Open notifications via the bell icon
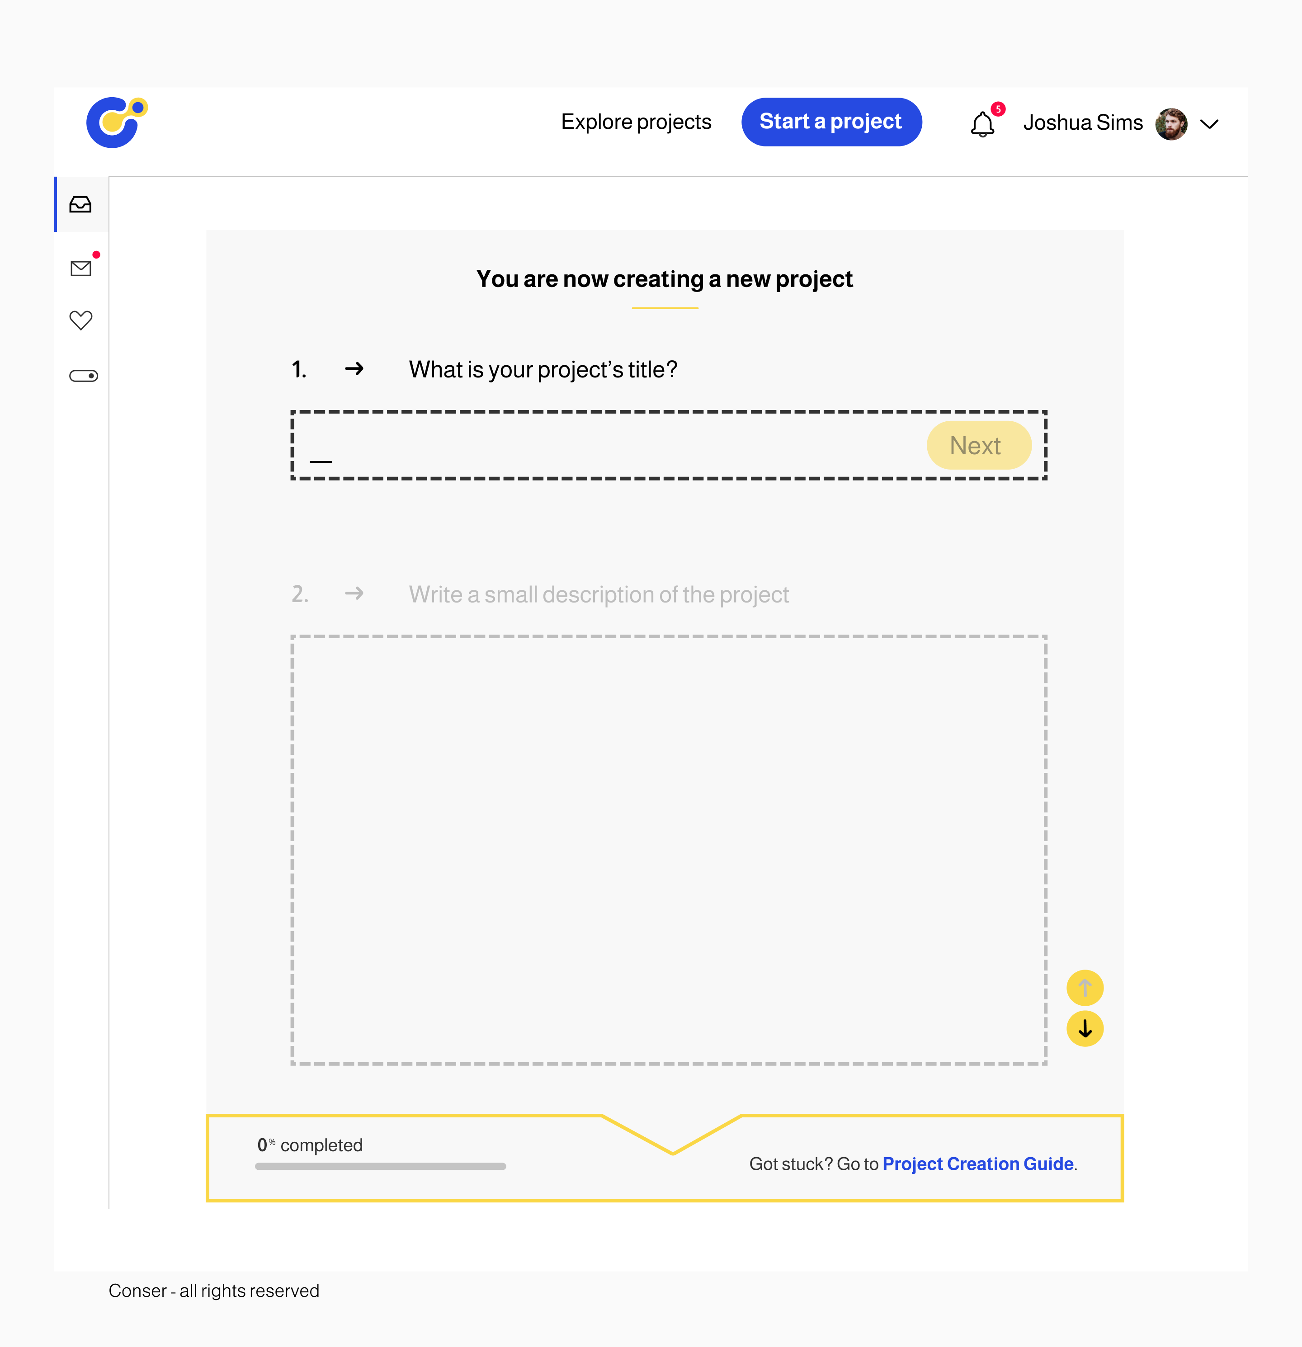This screenshot has height=1347, width=1302. [x=981, y=124]
